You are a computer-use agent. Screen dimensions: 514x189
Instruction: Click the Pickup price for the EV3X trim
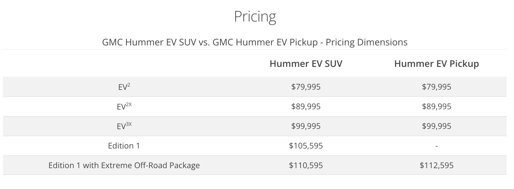coord(436,126)
